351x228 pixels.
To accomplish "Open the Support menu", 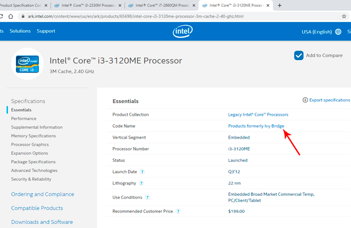I will pos(46,31).
